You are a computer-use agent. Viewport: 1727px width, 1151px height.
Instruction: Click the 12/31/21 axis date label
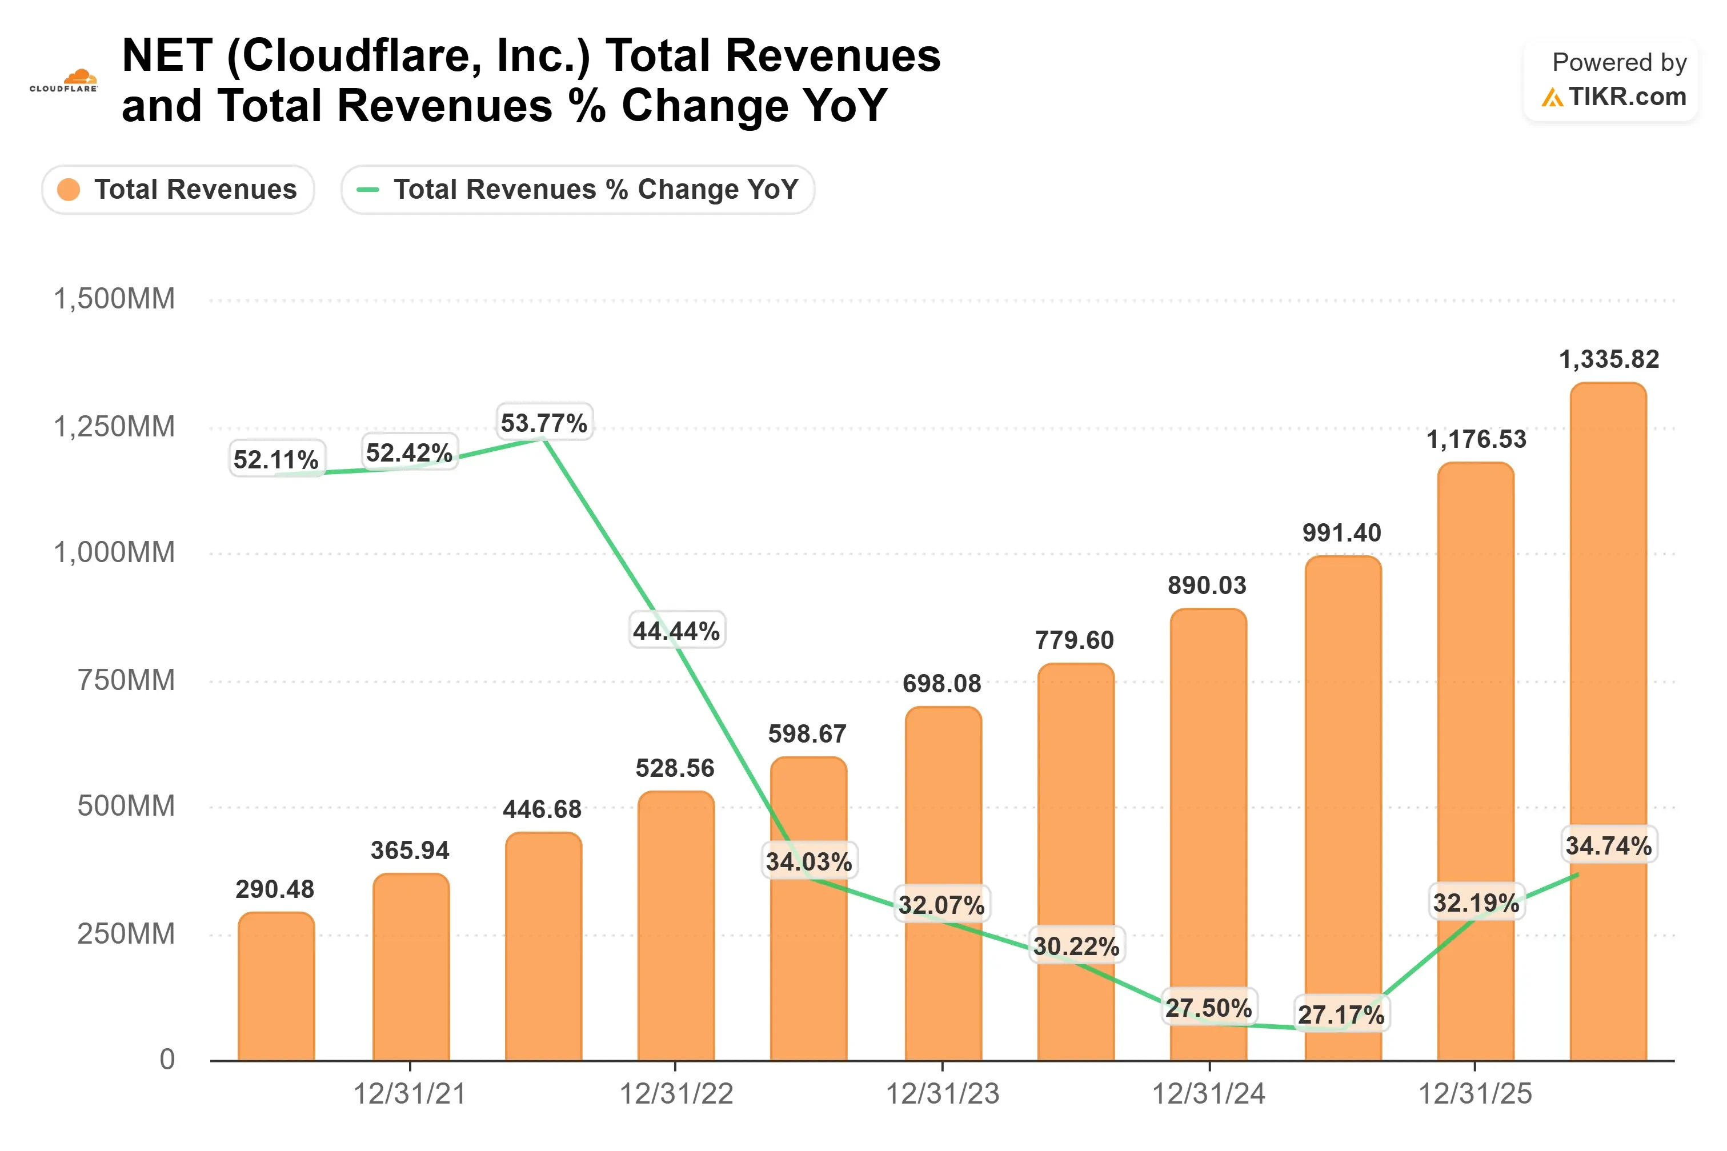pyautogui.click(x=410, y=1094)
